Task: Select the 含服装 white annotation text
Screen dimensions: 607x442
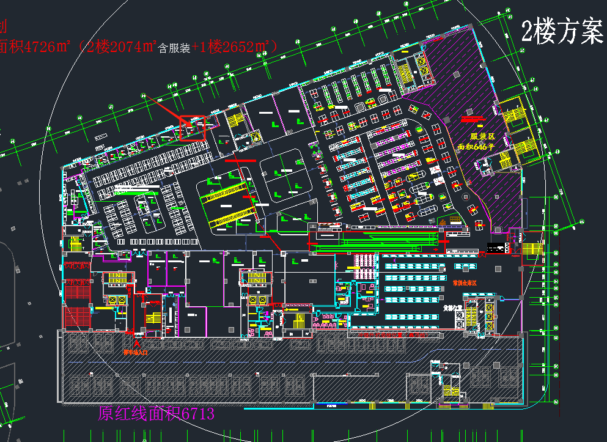Action: (174, 48)
